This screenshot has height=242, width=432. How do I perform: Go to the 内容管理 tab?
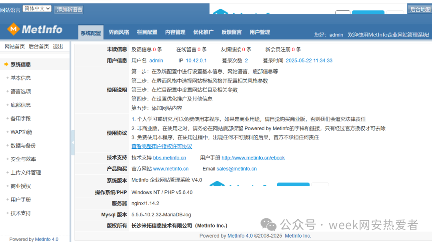(x=175, y=32)
